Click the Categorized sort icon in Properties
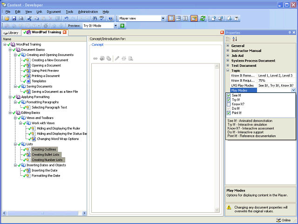 click(228, 39)
